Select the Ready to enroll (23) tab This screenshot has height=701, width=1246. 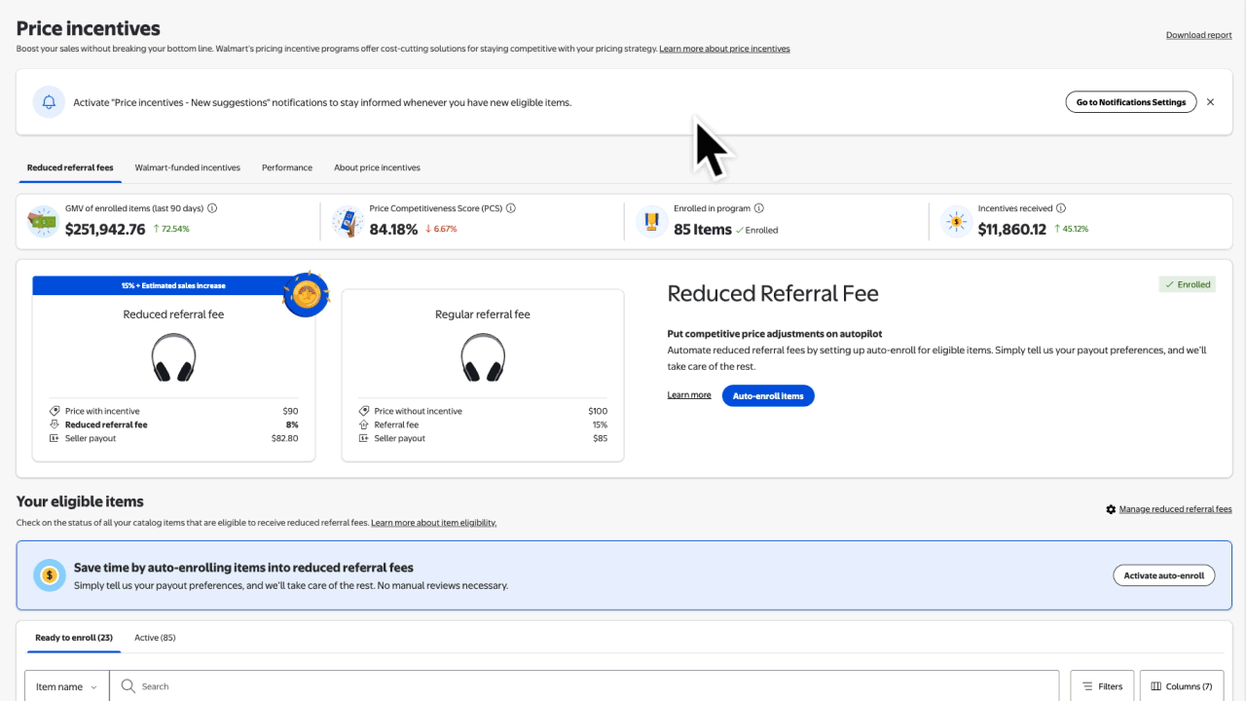coord(74,638)
